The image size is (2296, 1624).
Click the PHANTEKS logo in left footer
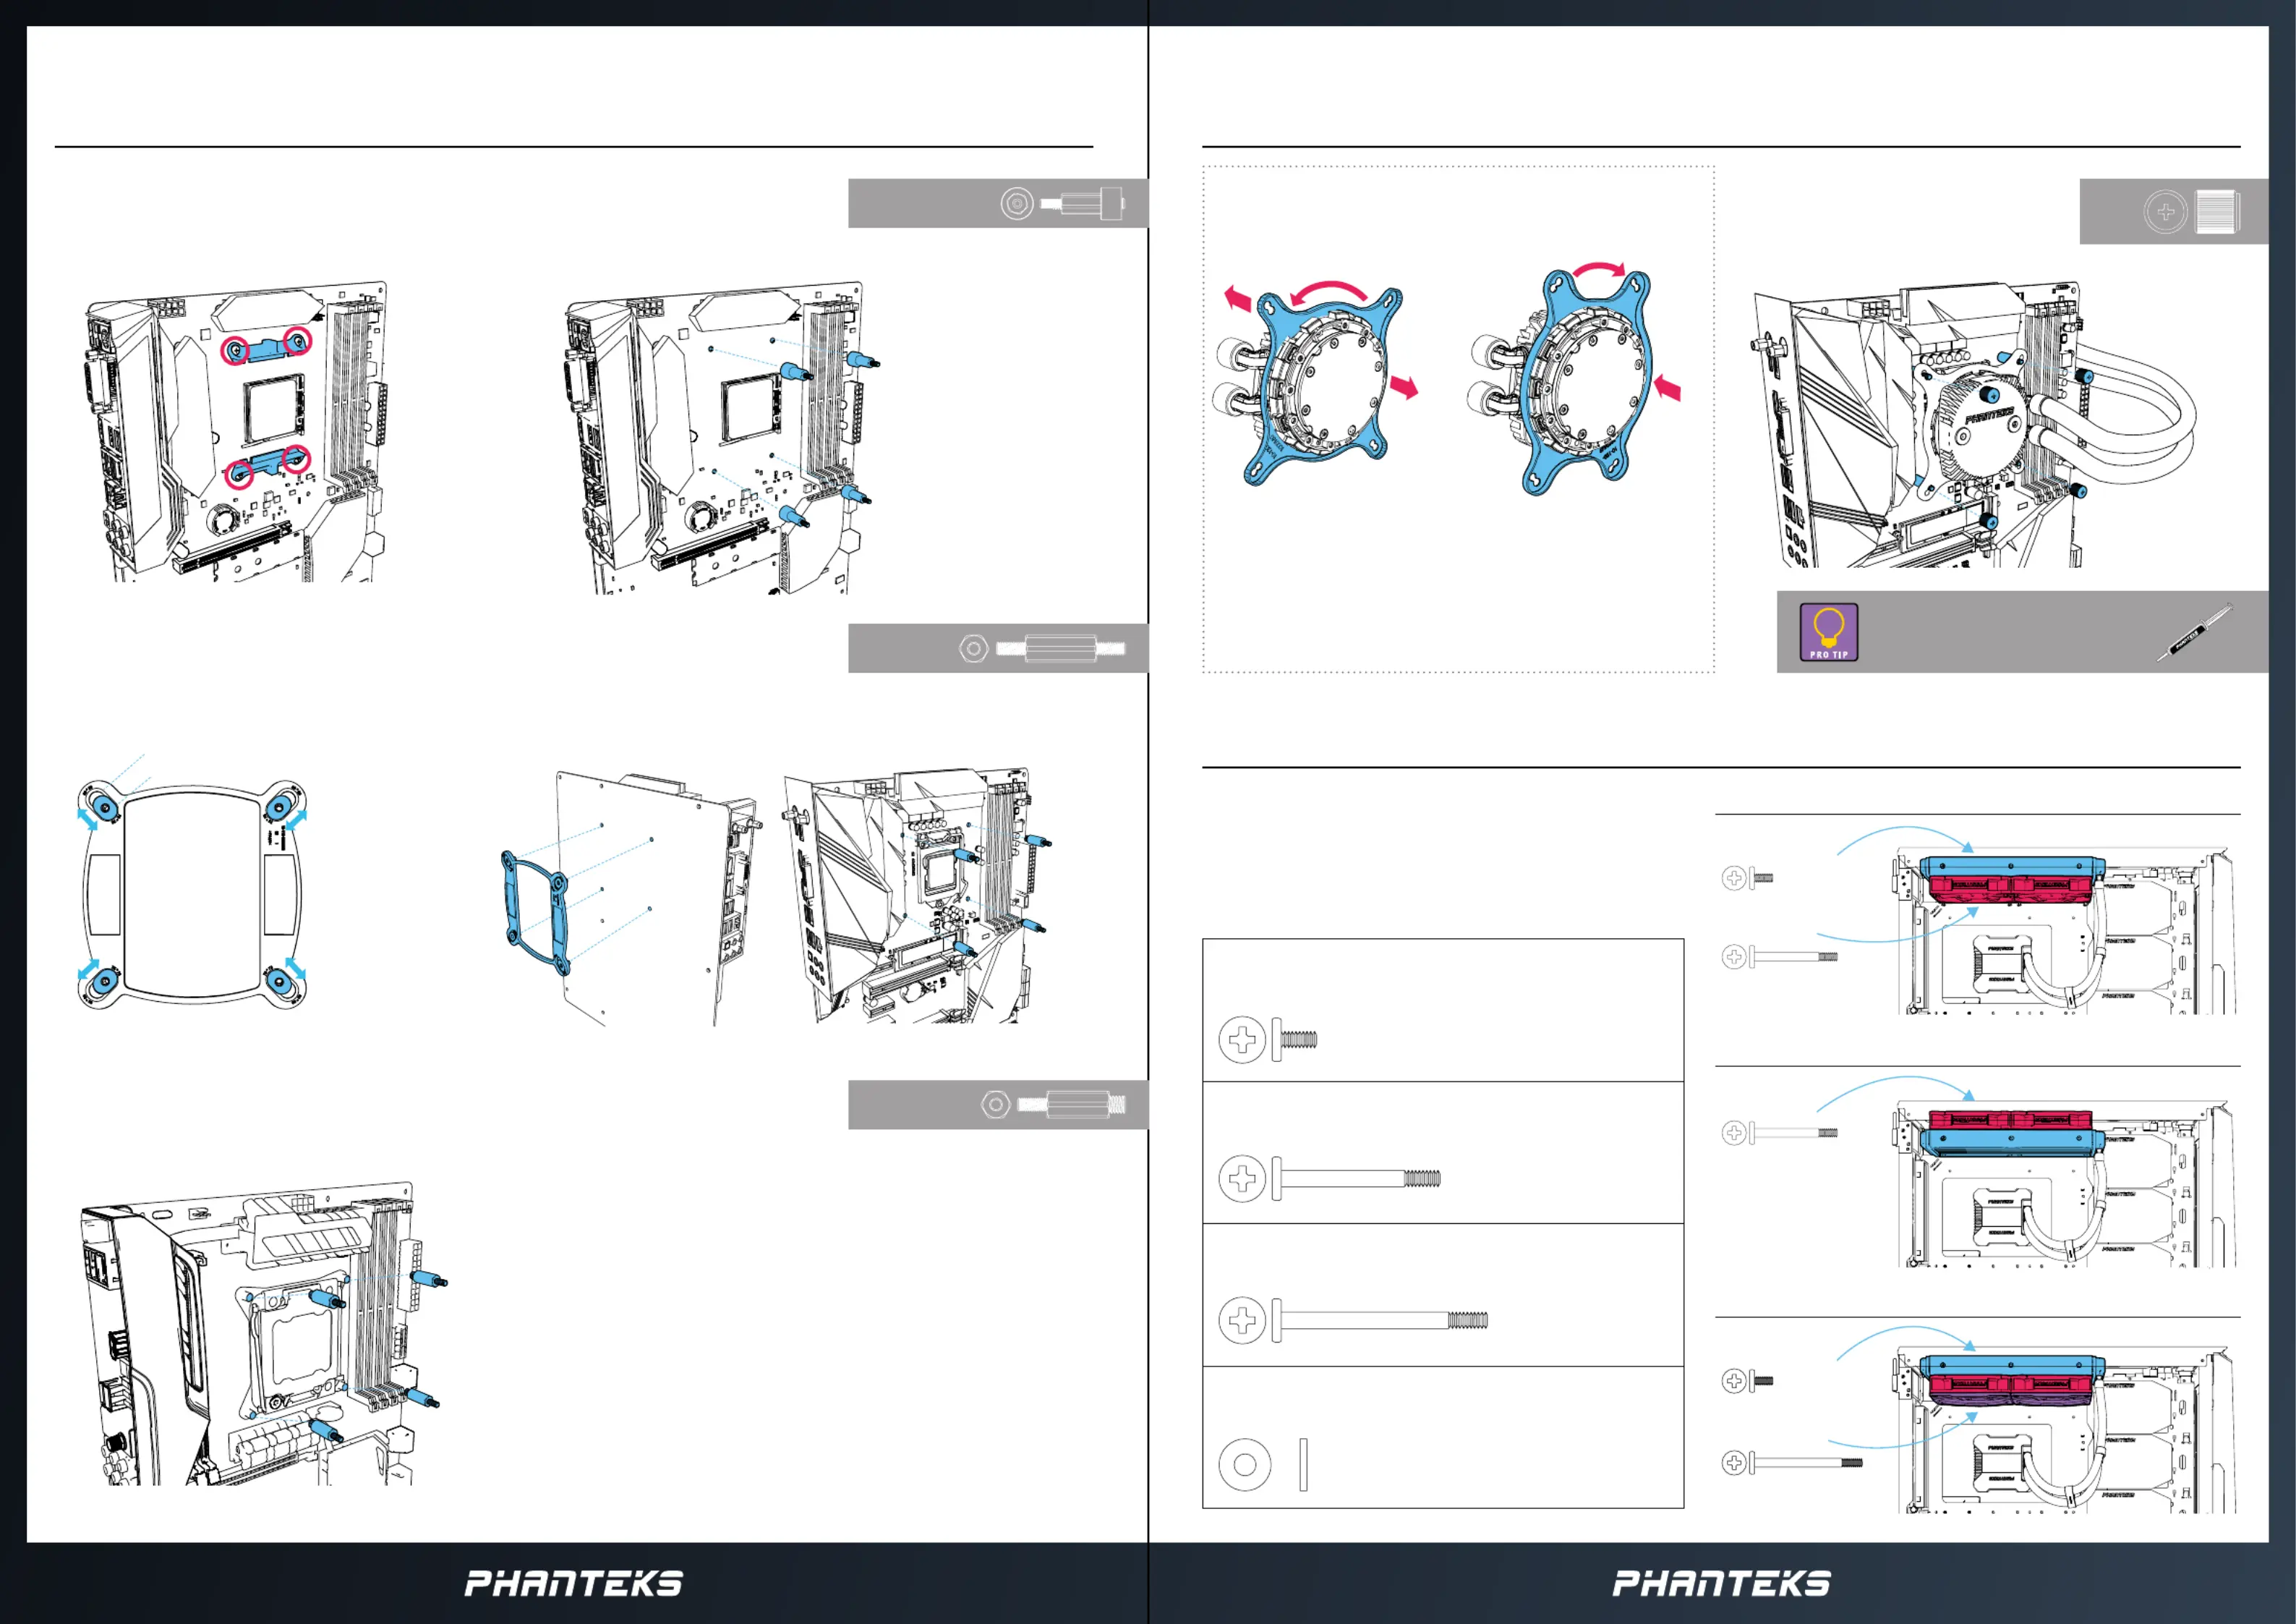point(574,1583)
